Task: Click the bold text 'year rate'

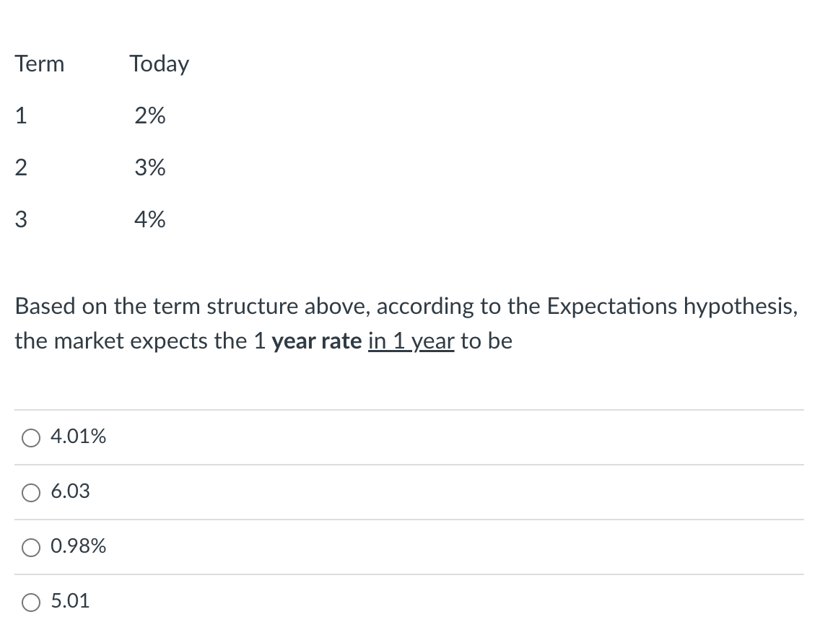Action: (317, 341)
